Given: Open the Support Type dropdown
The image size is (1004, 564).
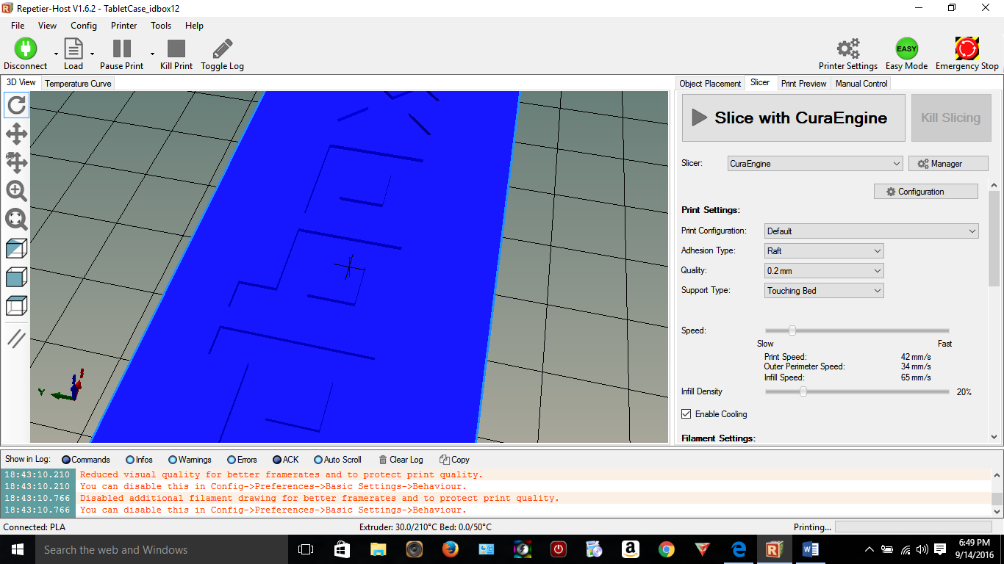Looking at the screenshot, I should [824, 291].
